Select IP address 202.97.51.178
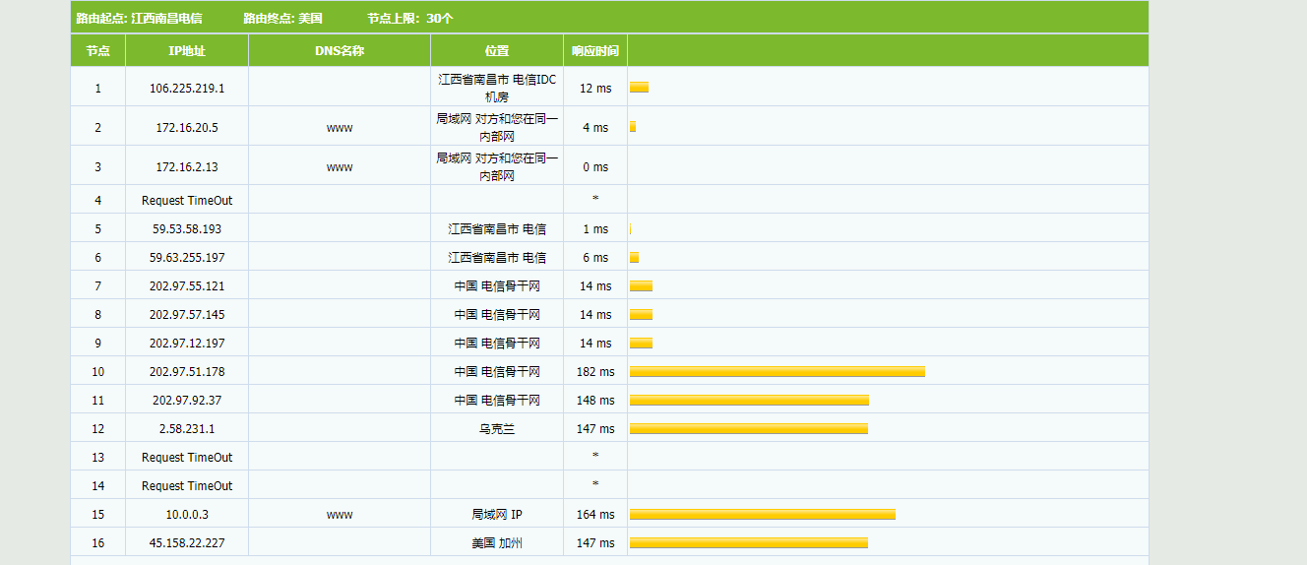The width and height of the screenshot is (1307, 565). tap(187, 371)
